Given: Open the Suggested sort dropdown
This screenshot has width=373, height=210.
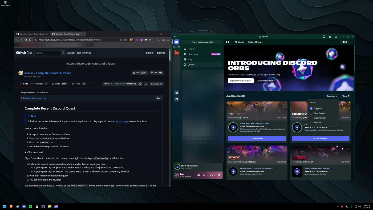Looking at the screenshot, I should tap(332, 96).
